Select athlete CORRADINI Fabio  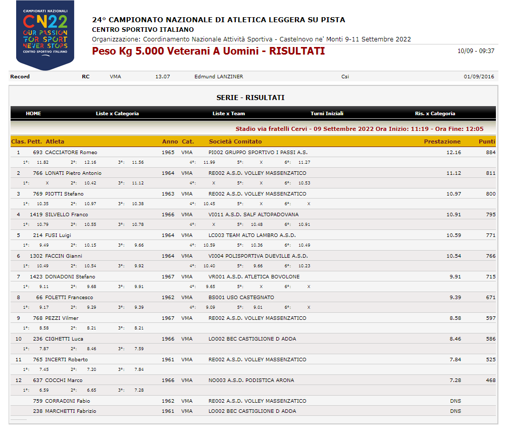pos(67,402)
